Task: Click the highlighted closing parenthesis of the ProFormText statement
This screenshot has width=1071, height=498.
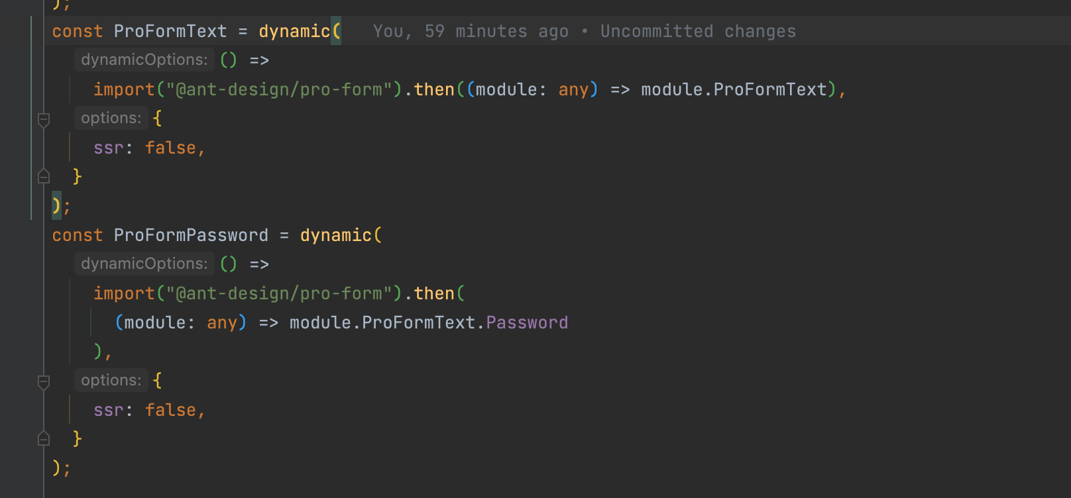Action: pos(56,205)
